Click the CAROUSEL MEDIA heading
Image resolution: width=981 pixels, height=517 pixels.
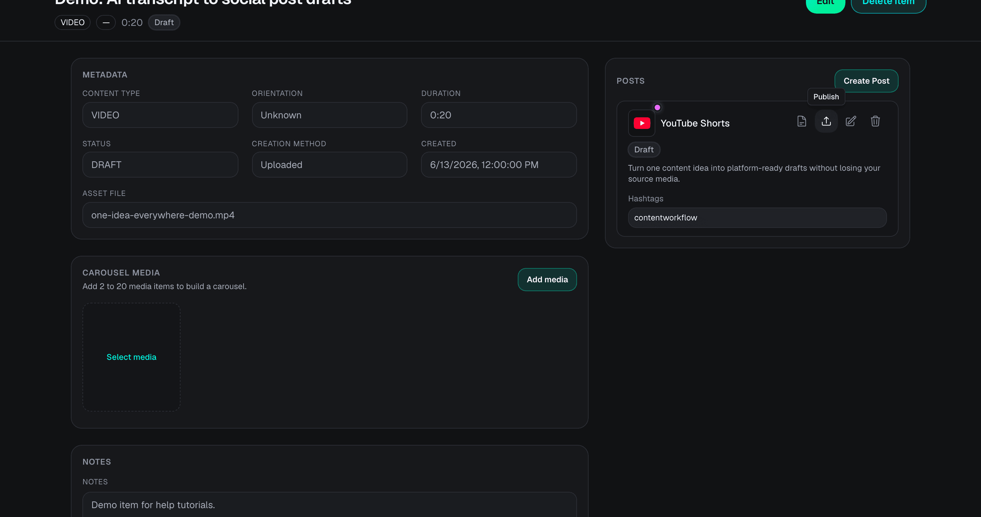(121, 272)
